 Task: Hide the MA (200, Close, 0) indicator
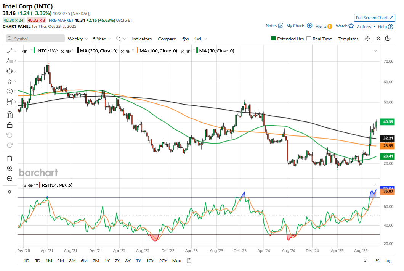pyautogui.click(x=68, y=51)
